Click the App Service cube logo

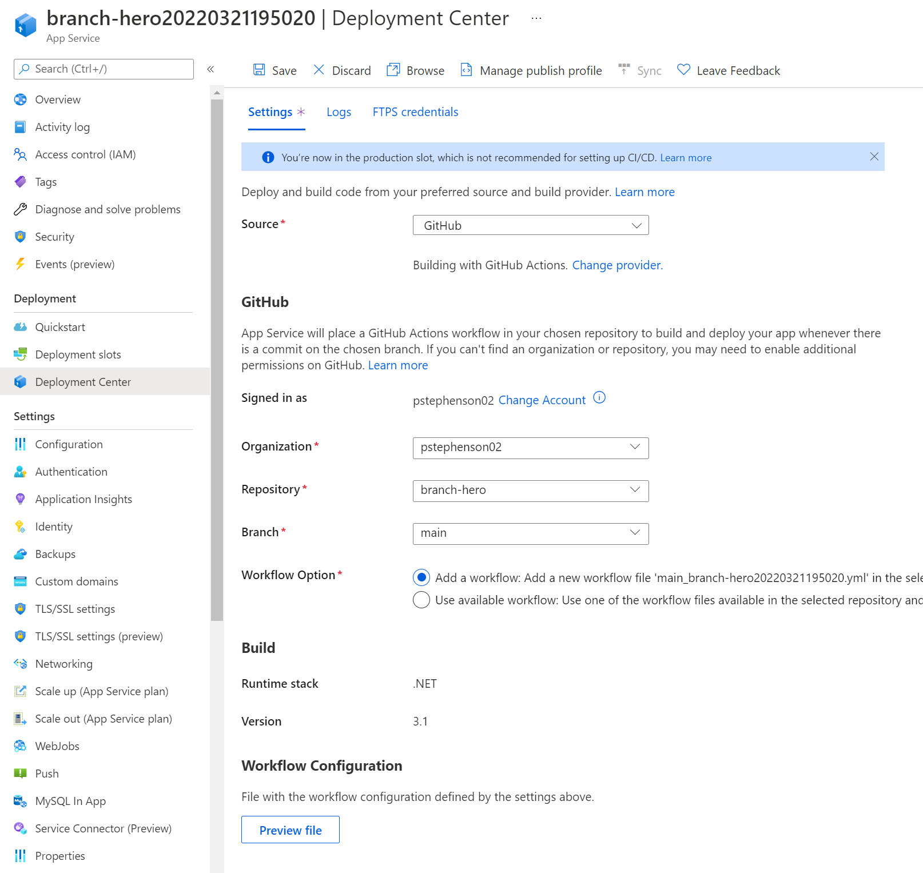point(26,25)
